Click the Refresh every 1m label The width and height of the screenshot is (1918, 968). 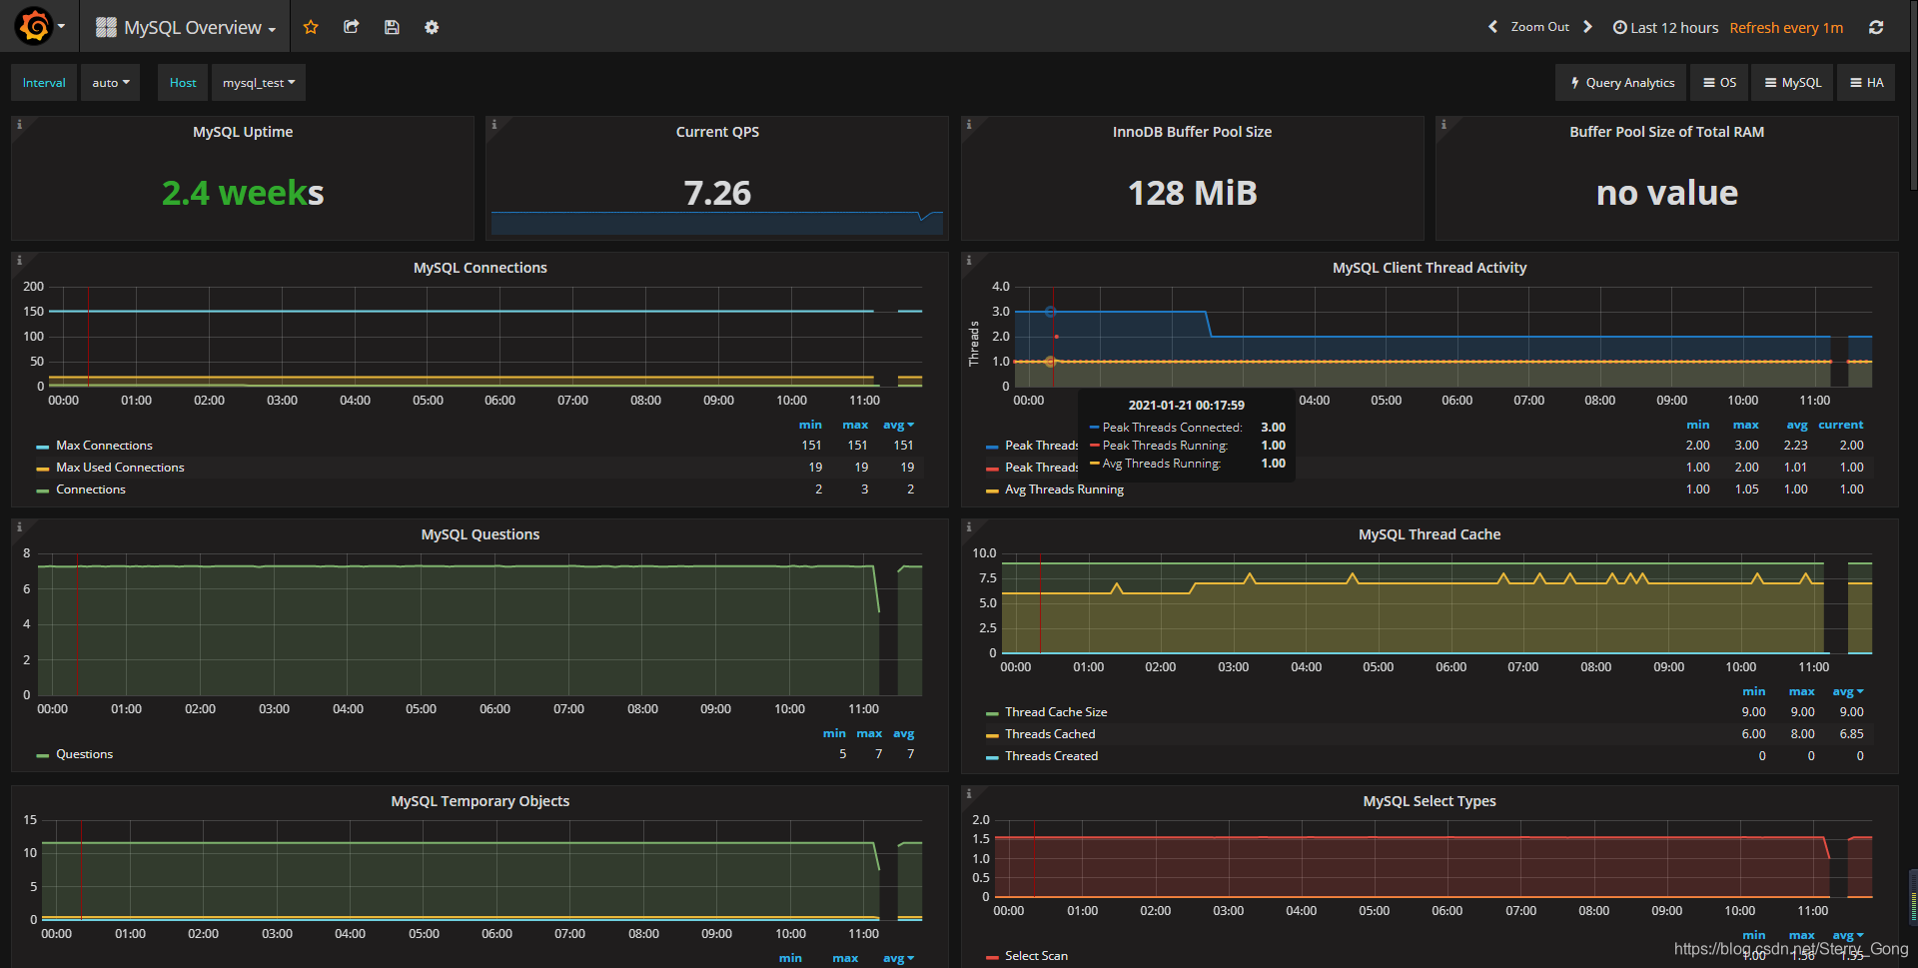(x=1786, y=28)
